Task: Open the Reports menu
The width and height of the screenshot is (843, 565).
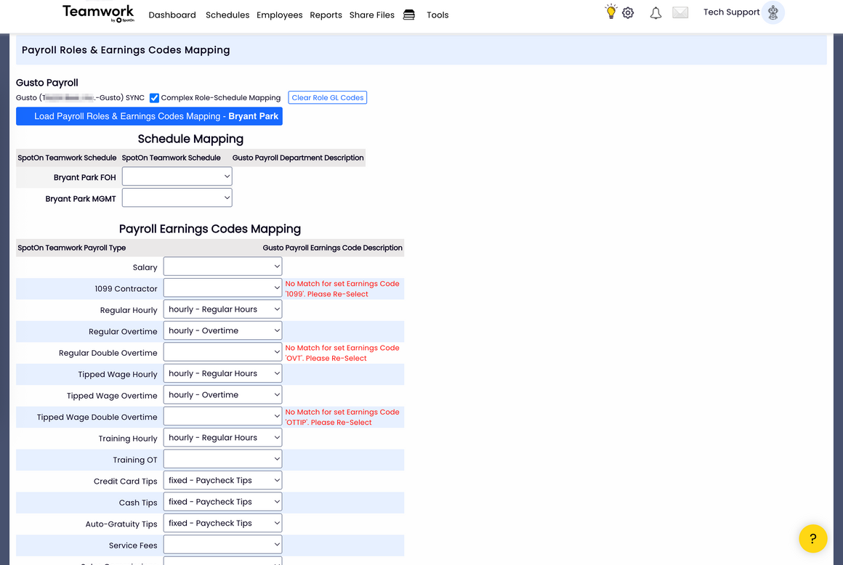Action: pyautogui.click(x=326, y=15)
